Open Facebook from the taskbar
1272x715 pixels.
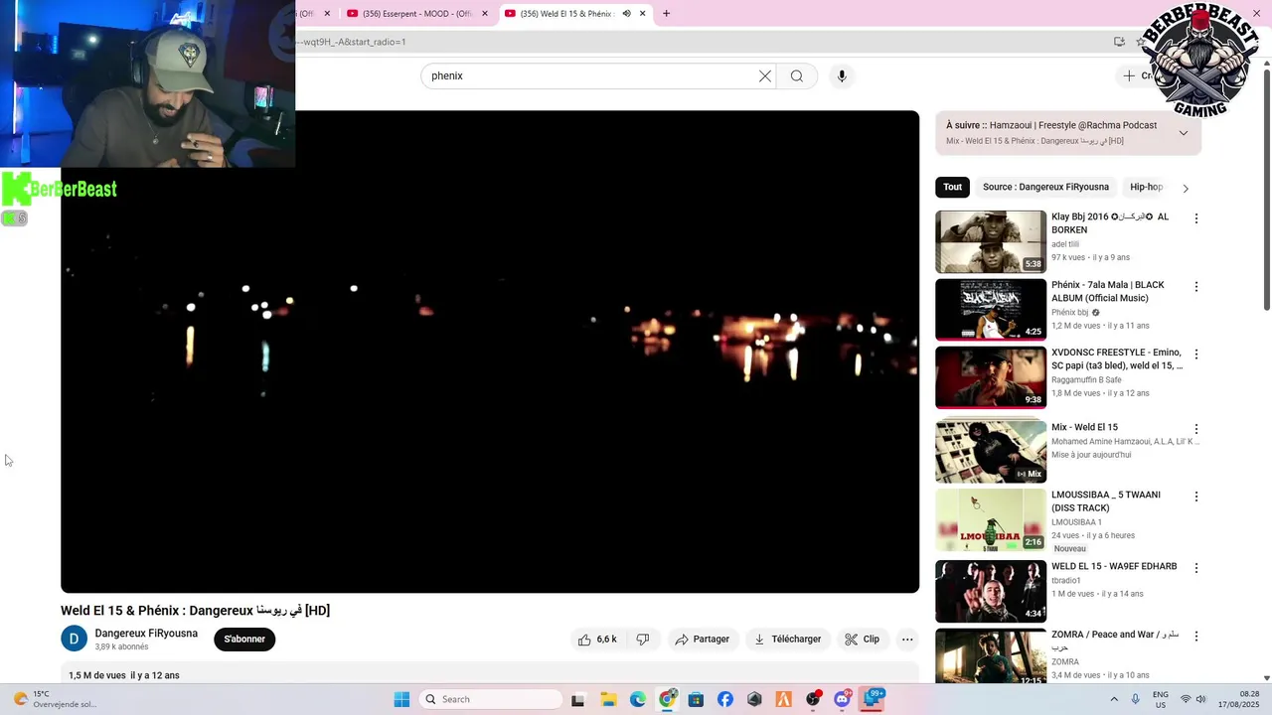click(x=725, y=699)
